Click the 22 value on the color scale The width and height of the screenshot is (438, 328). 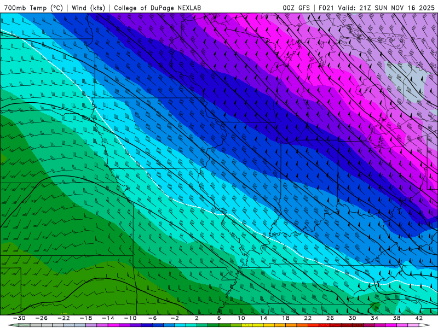308,318
